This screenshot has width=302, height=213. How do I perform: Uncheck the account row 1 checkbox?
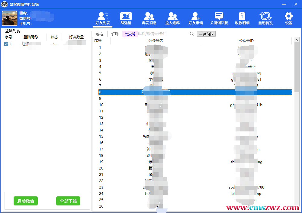(6, 44)
